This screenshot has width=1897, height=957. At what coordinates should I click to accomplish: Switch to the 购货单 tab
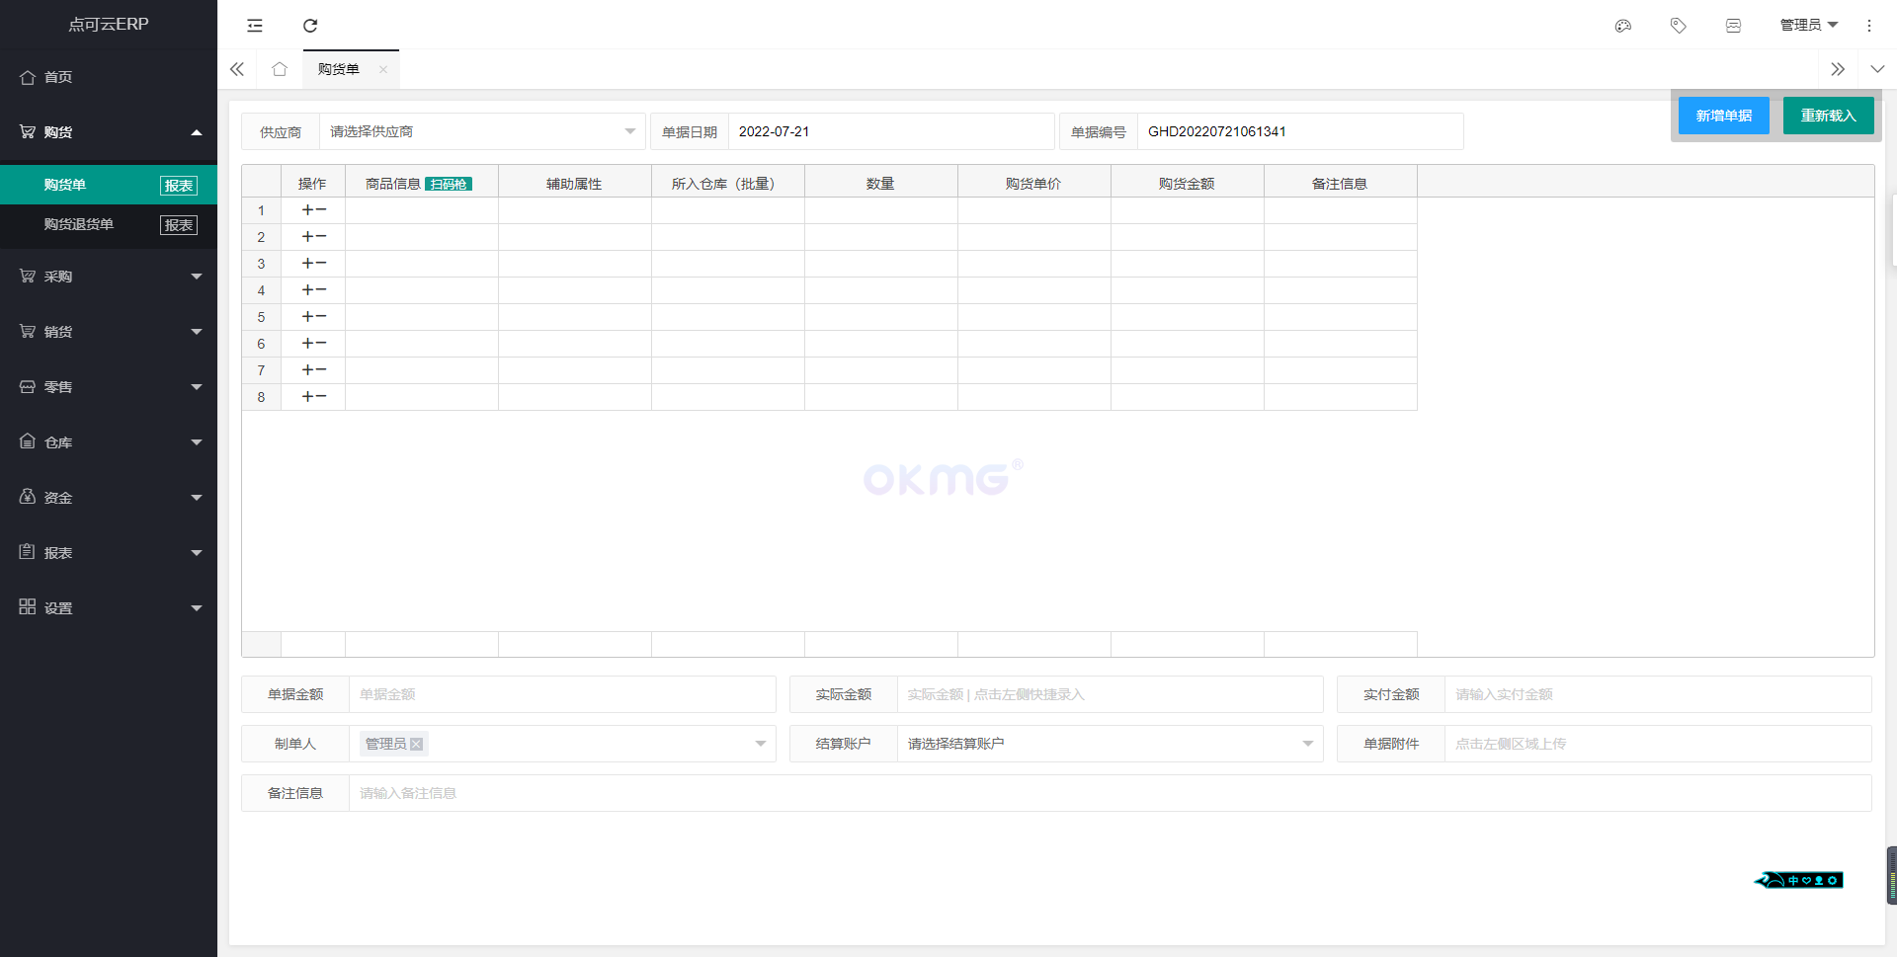coord(339,69)
